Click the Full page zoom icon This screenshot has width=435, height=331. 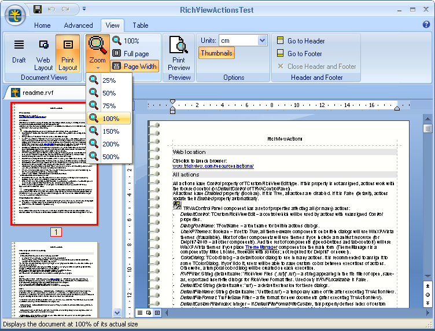pos(117,53)
